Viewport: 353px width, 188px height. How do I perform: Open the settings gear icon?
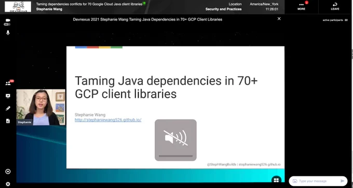click(x=8, y=184)
